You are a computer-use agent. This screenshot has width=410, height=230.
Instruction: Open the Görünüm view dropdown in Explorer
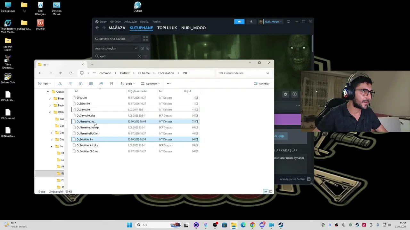point(150,84)
